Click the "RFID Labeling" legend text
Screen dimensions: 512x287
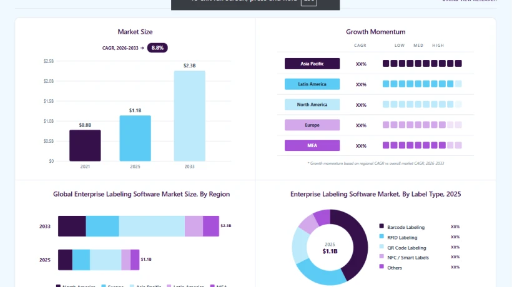(402, 238)
